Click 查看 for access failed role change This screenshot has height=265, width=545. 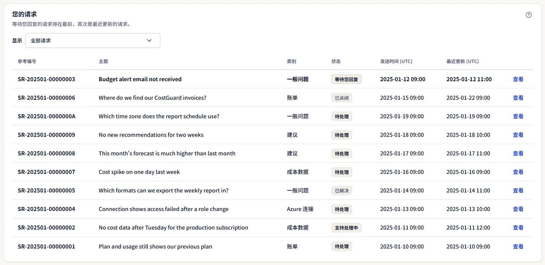coord(518,209)
